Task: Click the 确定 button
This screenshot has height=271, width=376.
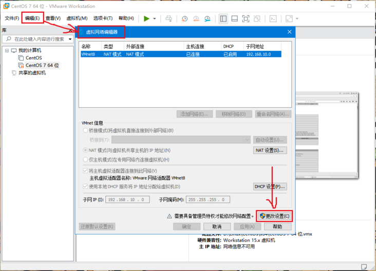Action: pyautogui.click(x=186, y=226)
